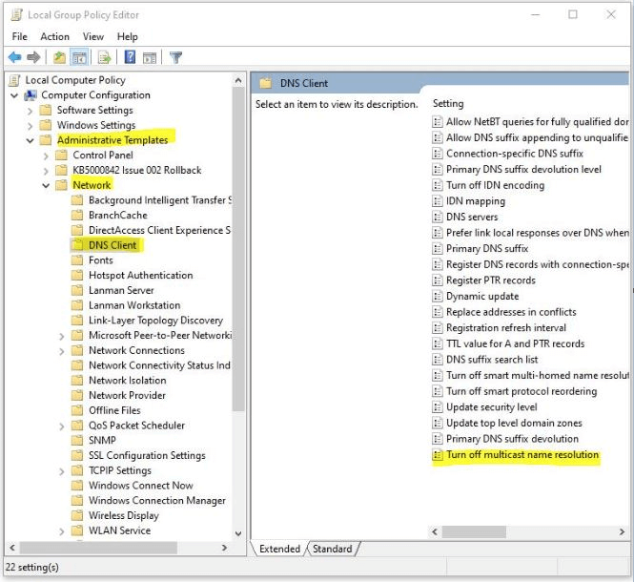Viewport: 634px width, 582px height.
Task: Select Lanman Workstation folder
Action: [134, 305]
